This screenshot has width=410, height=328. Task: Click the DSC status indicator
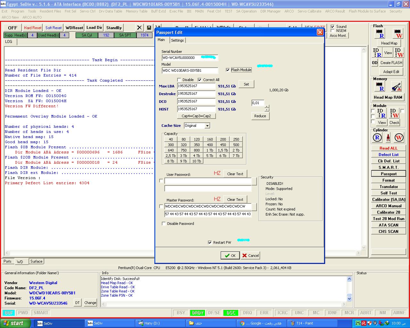tap(231, 313)
